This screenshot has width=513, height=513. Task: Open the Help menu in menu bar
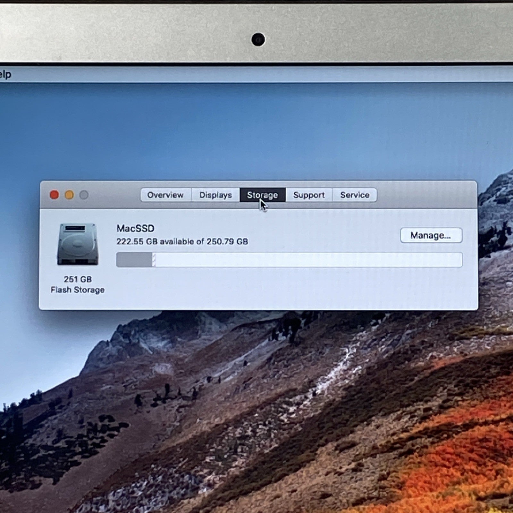[5, 75]
